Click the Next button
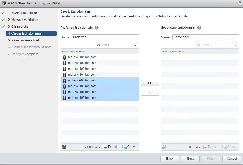The image size is (243, 165). pos(190,159)
